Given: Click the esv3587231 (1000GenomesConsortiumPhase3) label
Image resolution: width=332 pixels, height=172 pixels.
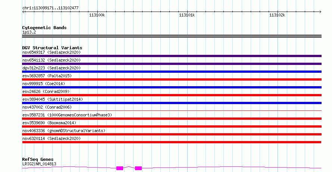Looking at the screenshot, I should (x=67, y=115).
